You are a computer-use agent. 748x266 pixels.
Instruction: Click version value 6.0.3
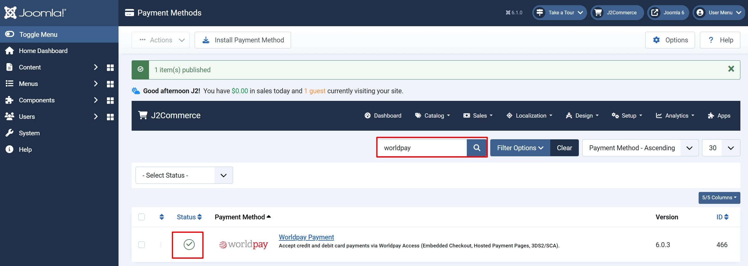tap(663, 245)
